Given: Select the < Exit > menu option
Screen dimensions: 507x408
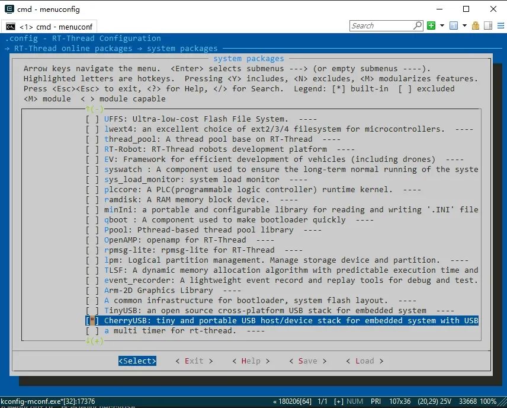Looking at the screenshot, I should click(194, 361).
